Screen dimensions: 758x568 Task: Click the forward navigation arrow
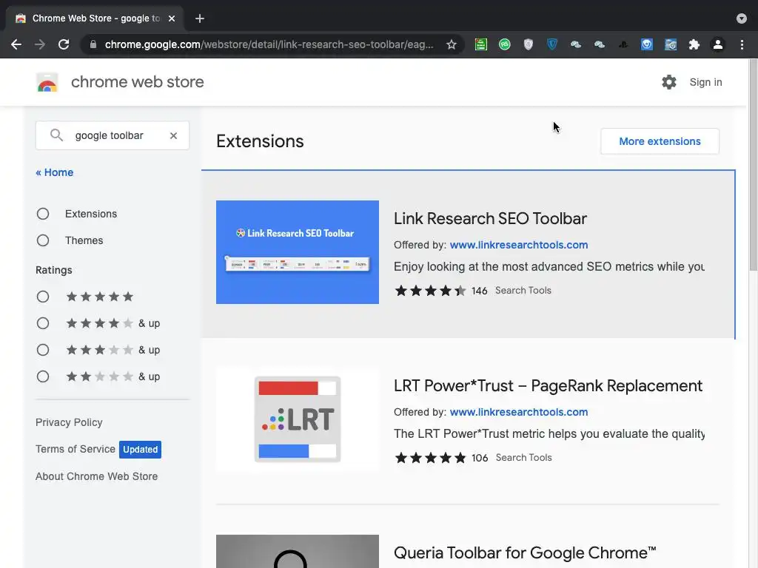pos(40,44)
